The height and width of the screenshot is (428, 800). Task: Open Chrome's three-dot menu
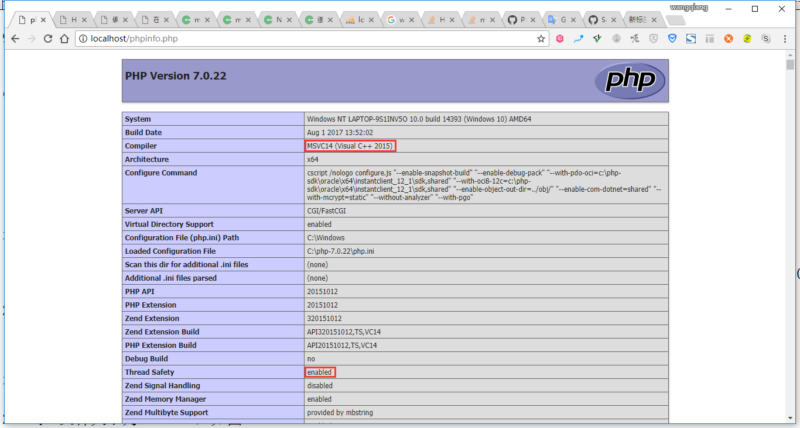pyautogui.click(x=785, y=39)
